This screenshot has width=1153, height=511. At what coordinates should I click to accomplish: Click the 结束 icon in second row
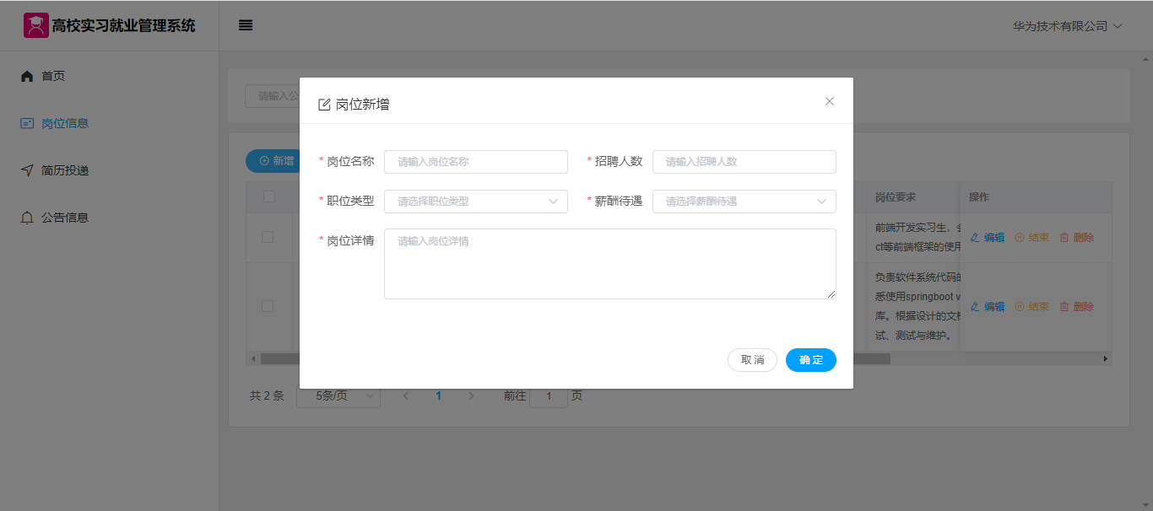tap(1020, 307)
